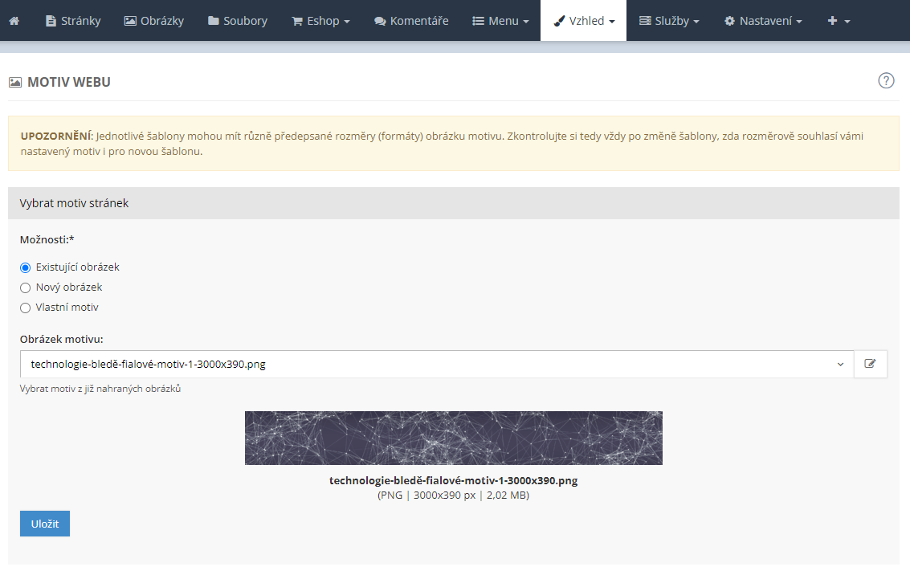Select the Nový obrázek radio option
The image size is (910, 575).
(26, 287)
